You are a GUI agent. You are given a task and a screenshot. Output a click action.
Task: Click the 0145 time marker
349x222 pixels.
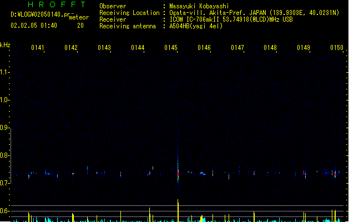[x=171, y=48]
